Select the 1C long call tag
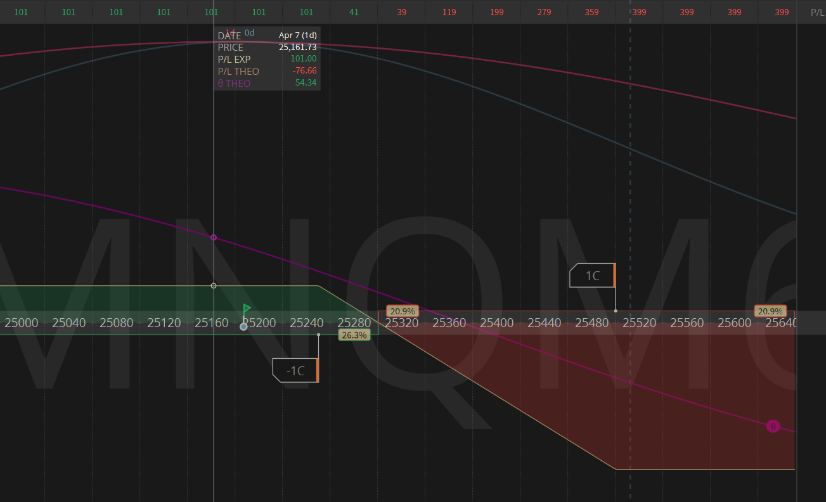 click(593, 276)
